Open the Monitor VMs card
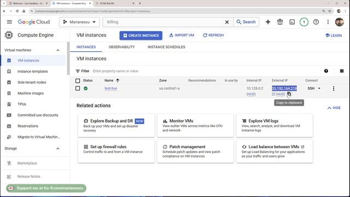This screenshot has height=197, width=350. coord(195,125)
